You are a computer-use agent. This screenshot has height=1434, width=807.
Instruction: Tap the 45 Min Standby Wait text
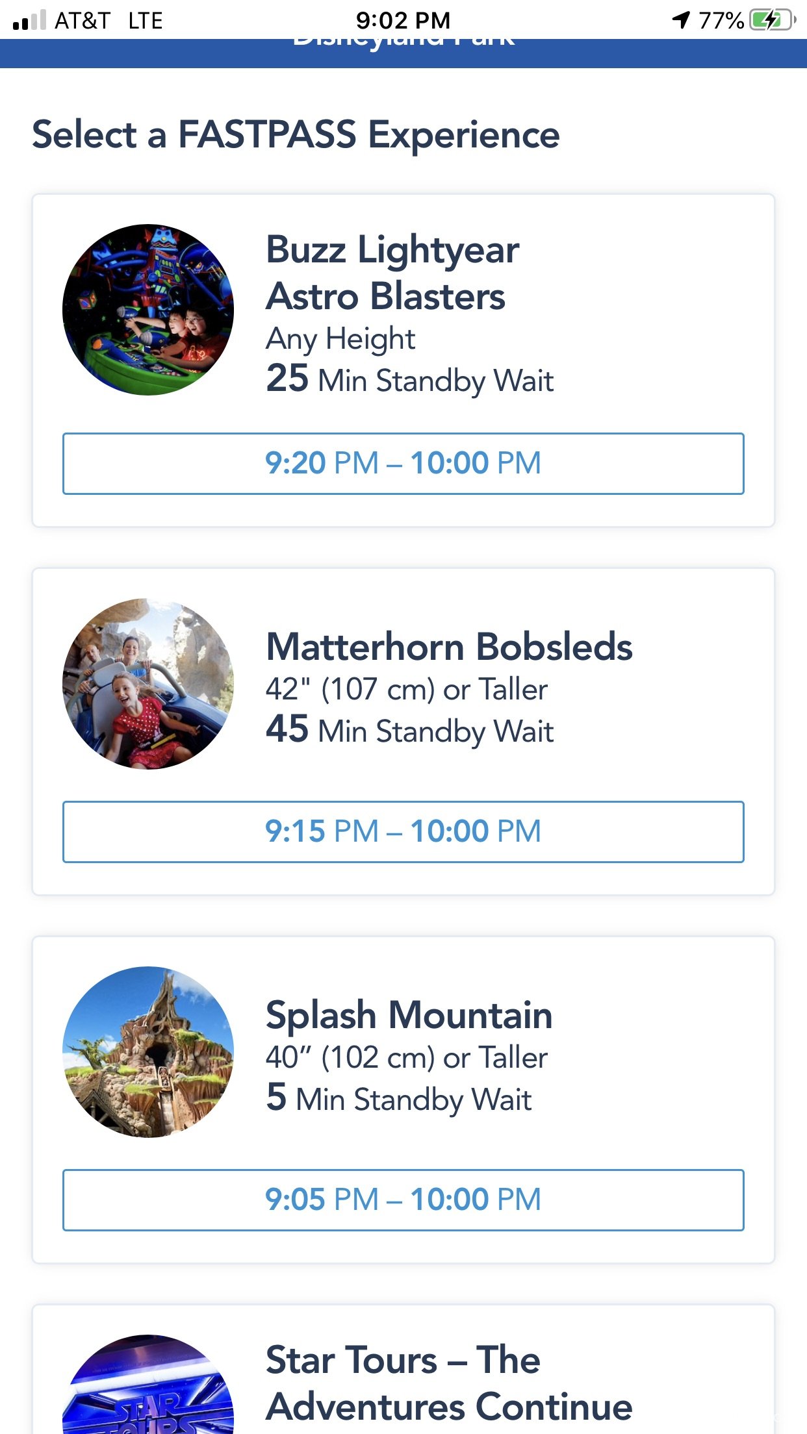(x=410, y=730)
